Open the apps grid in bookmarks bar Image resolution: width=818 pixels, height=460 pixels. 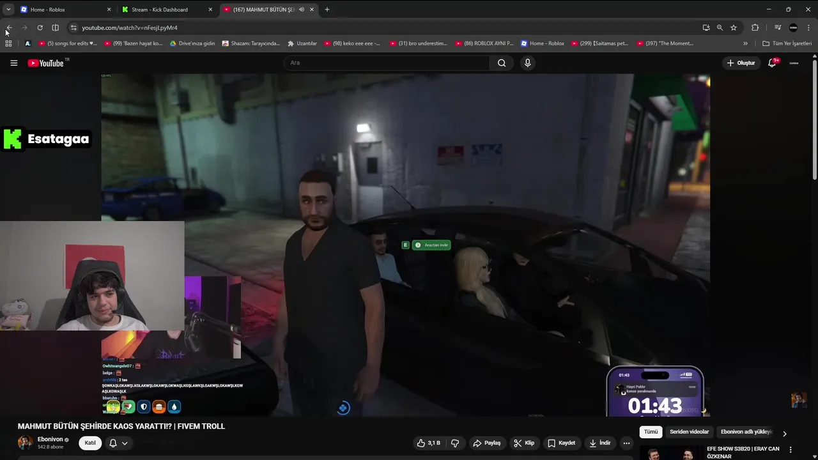point(8,43)
